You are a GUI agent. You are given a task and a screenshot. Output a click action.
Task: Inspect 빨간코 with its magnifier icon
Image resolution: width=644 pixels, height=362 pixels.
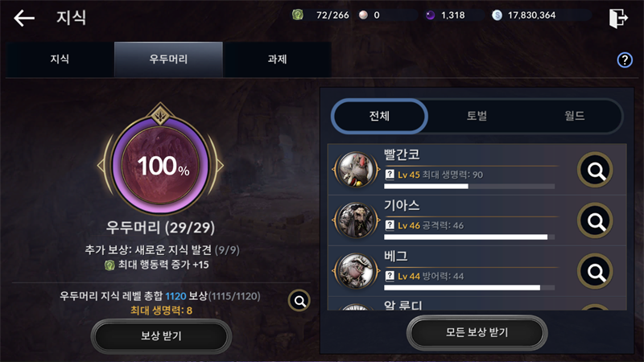[x=595, y=170]
